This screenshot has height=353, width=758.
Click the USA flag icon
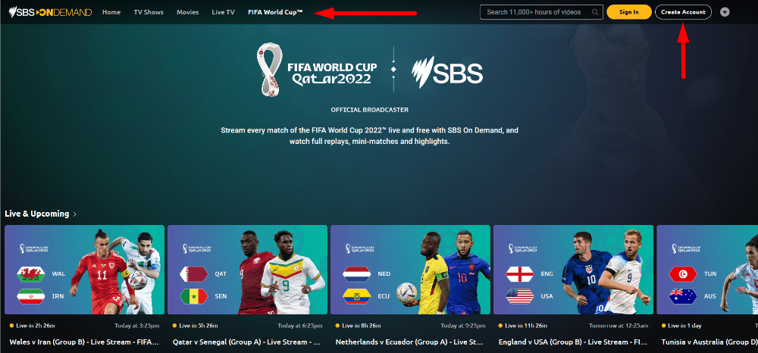coord(520,296)
